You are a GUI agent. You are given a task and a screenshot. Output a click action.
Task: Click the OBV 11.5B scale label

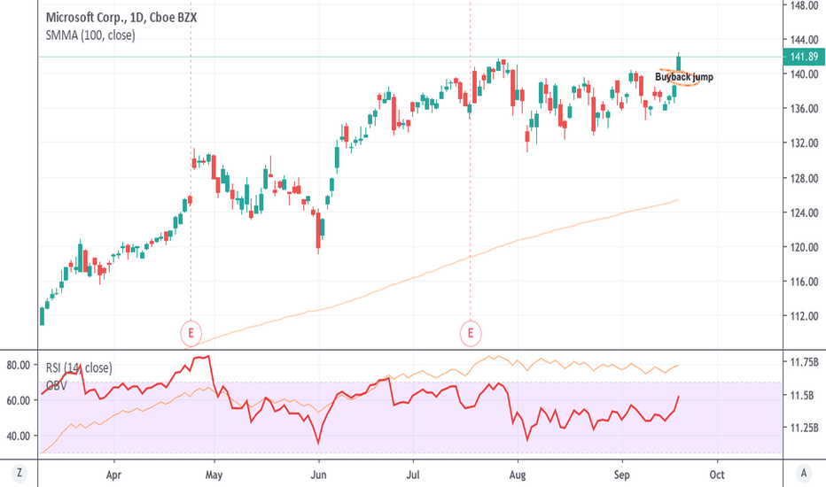click(x=804, y=395)
